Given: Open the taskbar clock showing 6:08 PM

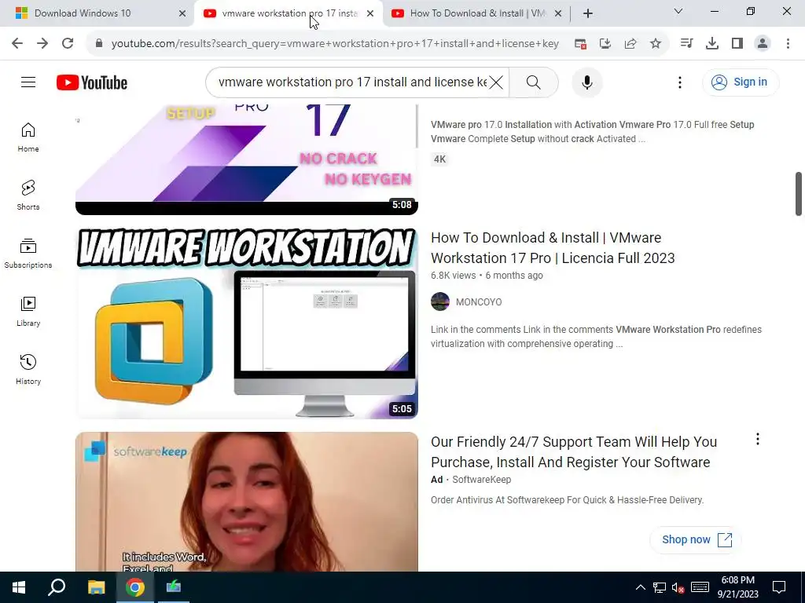Looking at the screenshot, I should (737, 587).
